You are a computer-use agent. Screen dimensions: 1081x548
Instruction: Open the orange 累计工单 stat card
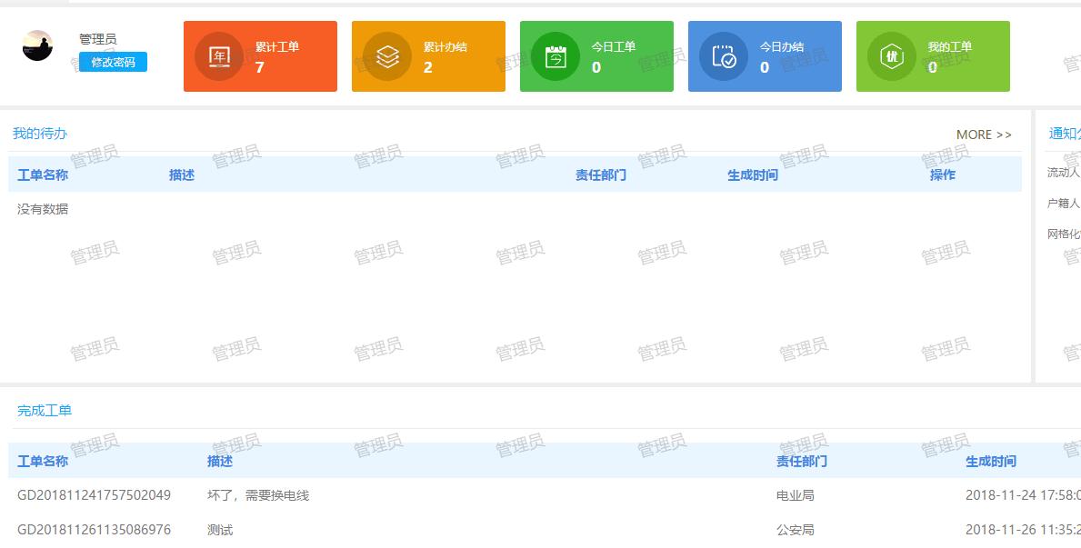point(260,55)
